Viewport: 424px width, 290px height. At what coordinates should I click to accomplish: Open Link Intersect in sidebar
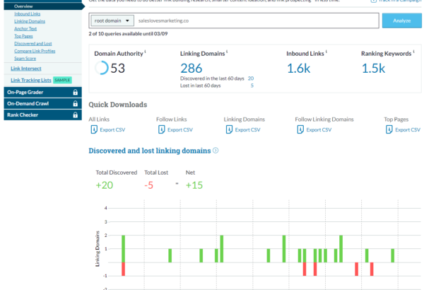(x=26, y=69)
